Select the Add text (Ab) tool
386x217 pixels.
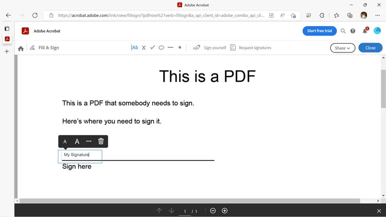(x=135, y=48)
